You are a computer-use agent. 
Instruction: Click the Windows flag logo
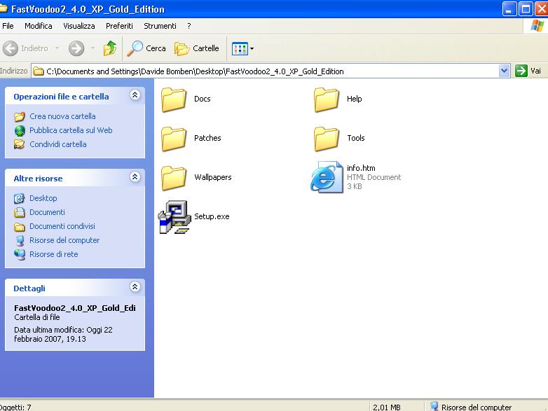click(537, 26)
